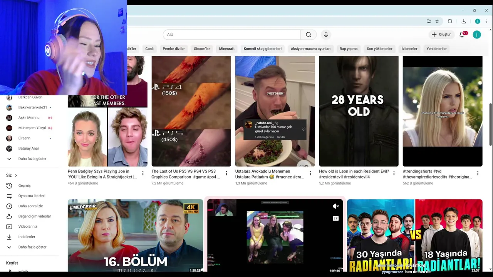Screen dimensions: 493x277
Task: Open the account avatar menu
Action: (x=477, y=35)
